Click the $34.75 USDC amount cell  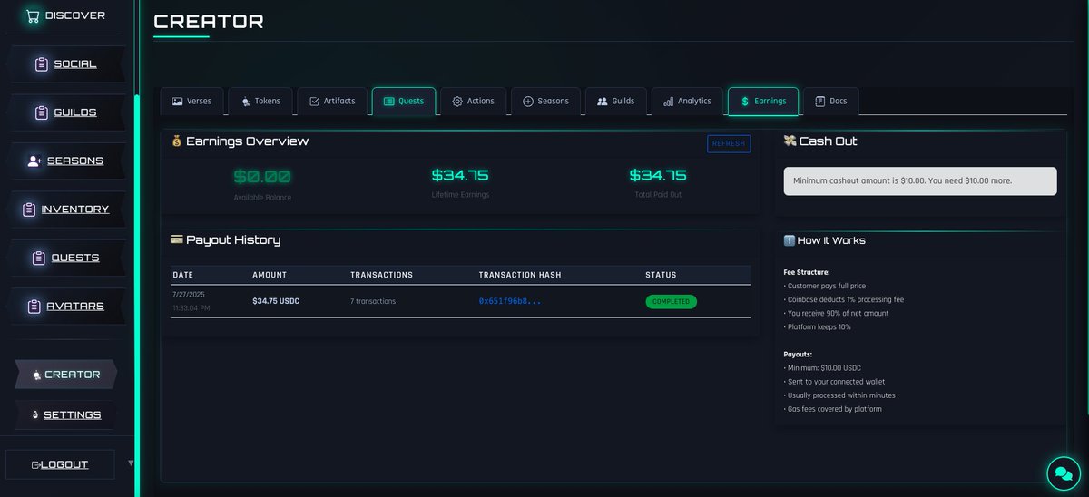[x=278, y=301]
